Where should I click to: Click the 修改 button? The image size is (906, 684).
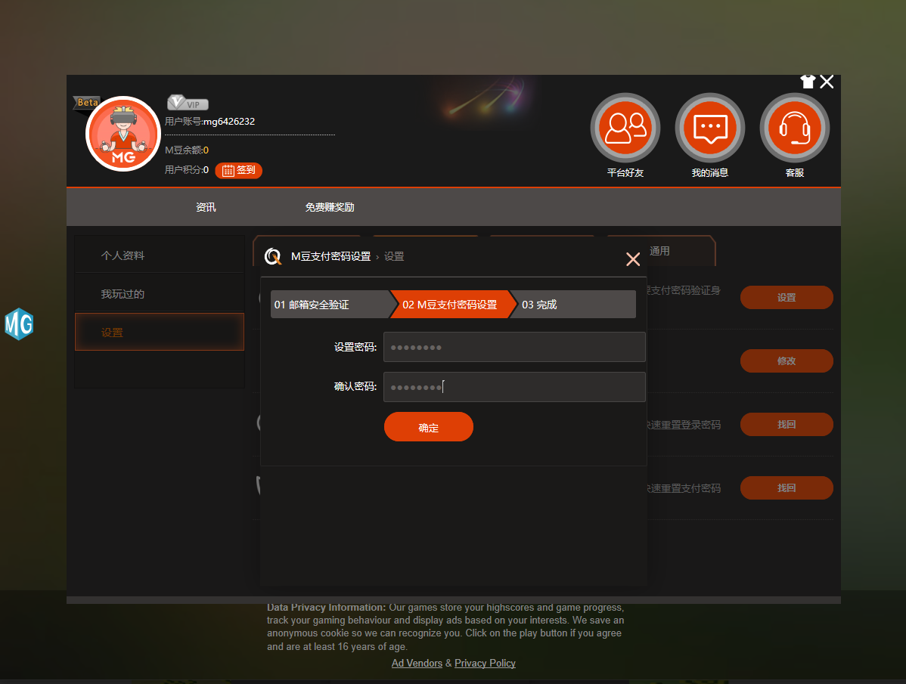(x=786, y=361)
